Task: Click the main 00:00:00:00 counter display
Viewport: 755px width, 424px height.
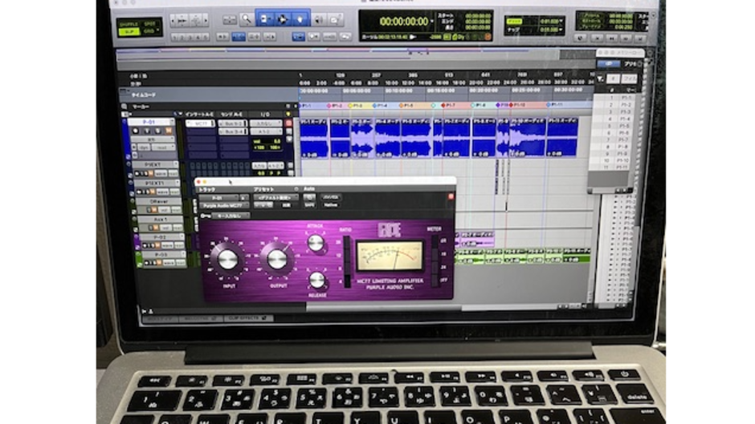Action: pos(403,21)
